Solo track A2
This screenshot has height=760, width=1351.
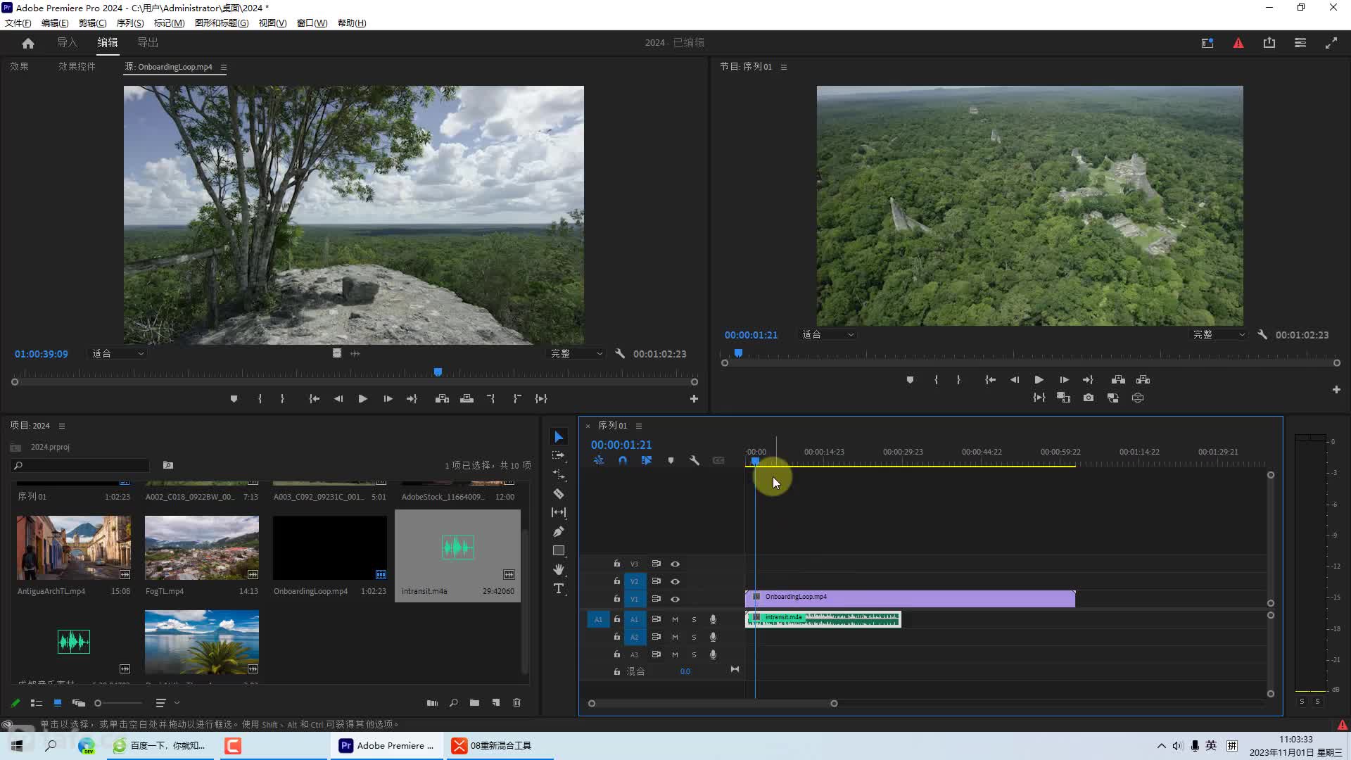(x=694, y=638)
